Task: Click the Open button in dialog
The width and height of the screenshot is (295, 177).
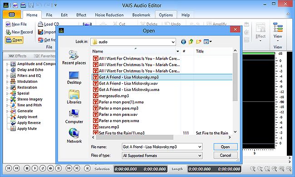Action: pos(226,147)
